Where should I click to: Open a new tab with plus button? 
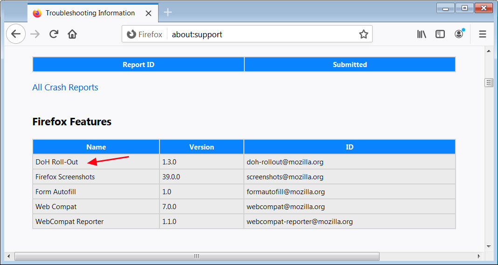pos(168,13)
